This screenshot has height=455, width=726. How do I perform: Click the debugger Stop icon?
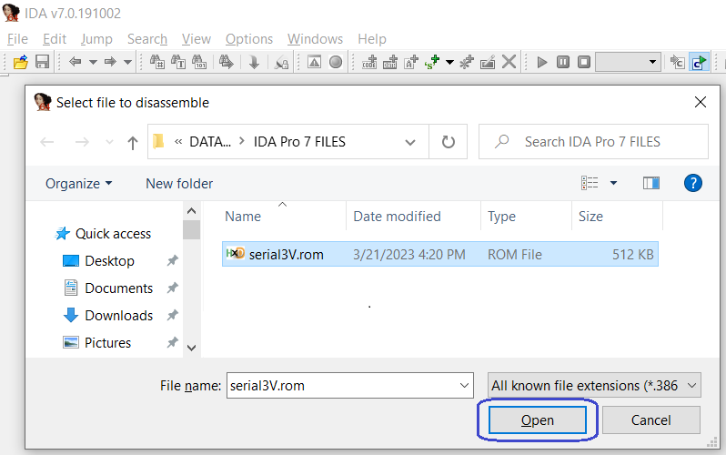(584, 62)
